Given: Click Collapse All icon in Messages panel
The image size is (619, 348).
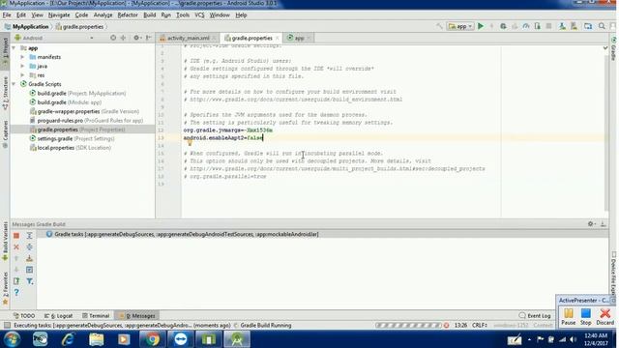Looking at the screenshot, I should point(29,247).
